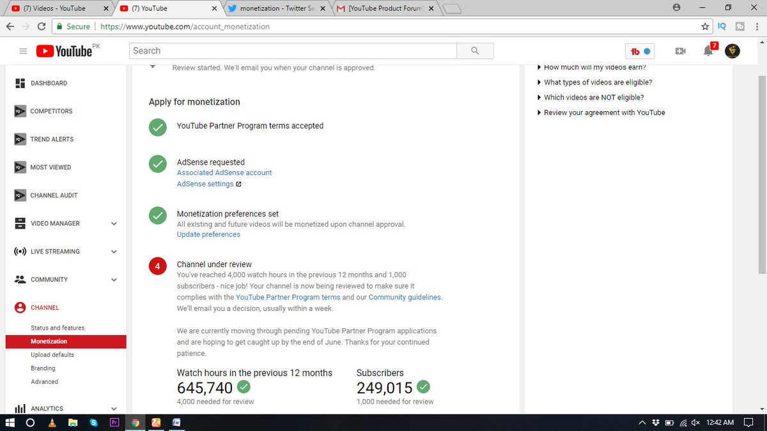Screen dimensions: 767x431
Task: Click the 249,015 subscribers value
Action: coord(385,388)
